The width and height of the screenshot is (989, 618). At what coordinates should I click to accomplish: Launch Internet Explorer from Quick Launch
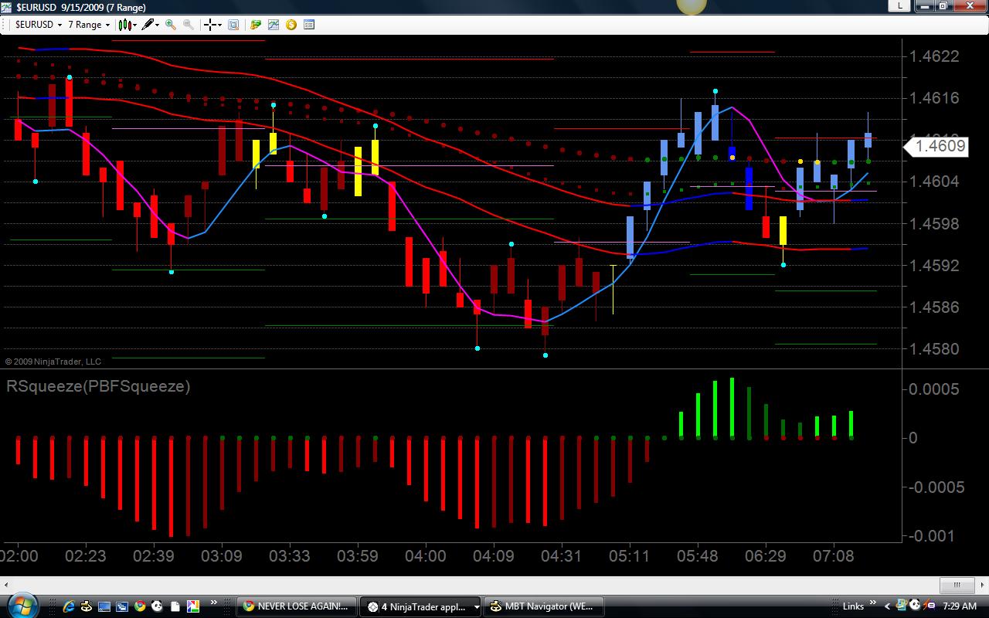tap(68, 606)
